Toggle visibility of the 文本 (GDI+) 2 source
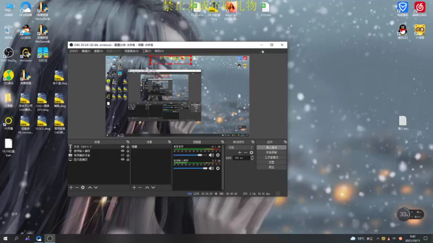Viewport: 433px width, 243px height. (x=123, y=146)
